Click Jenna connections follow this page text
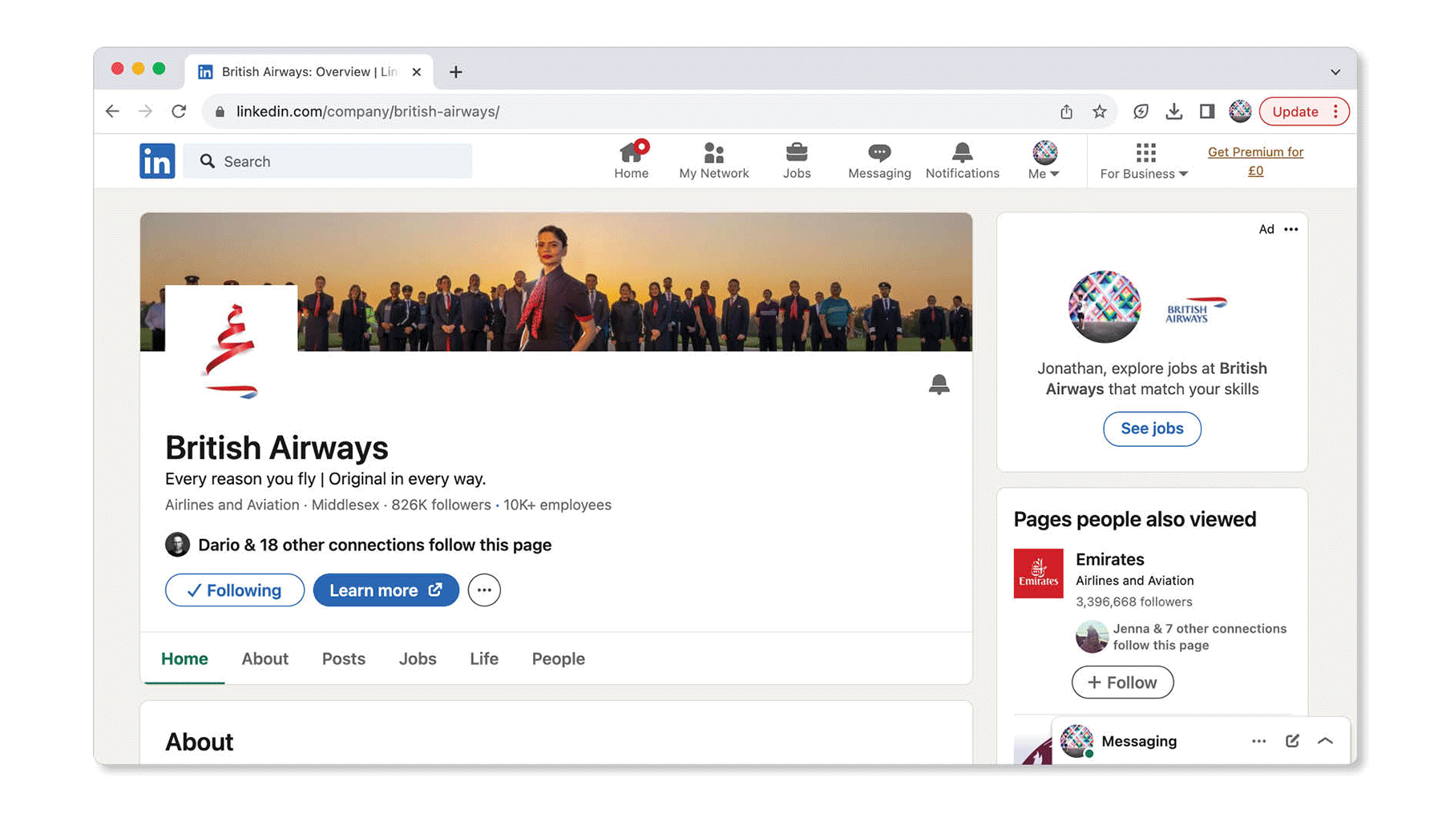This screenshot has width=1454, height=817. coord(1199,637)
